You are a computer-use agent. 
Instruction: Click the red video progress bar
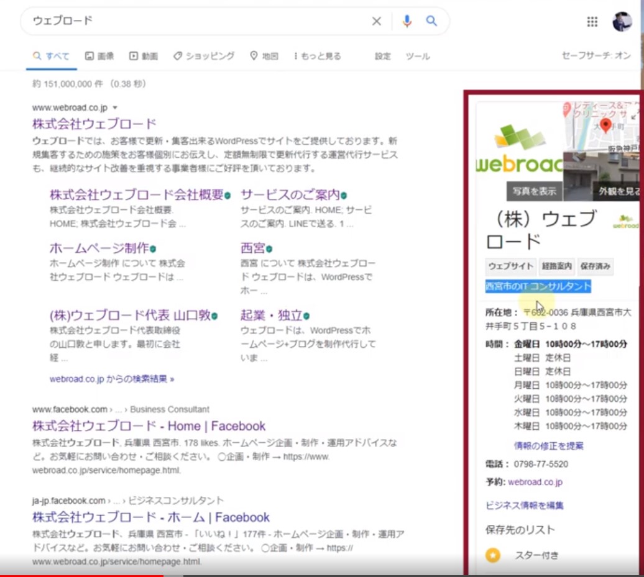pos(81,575)
